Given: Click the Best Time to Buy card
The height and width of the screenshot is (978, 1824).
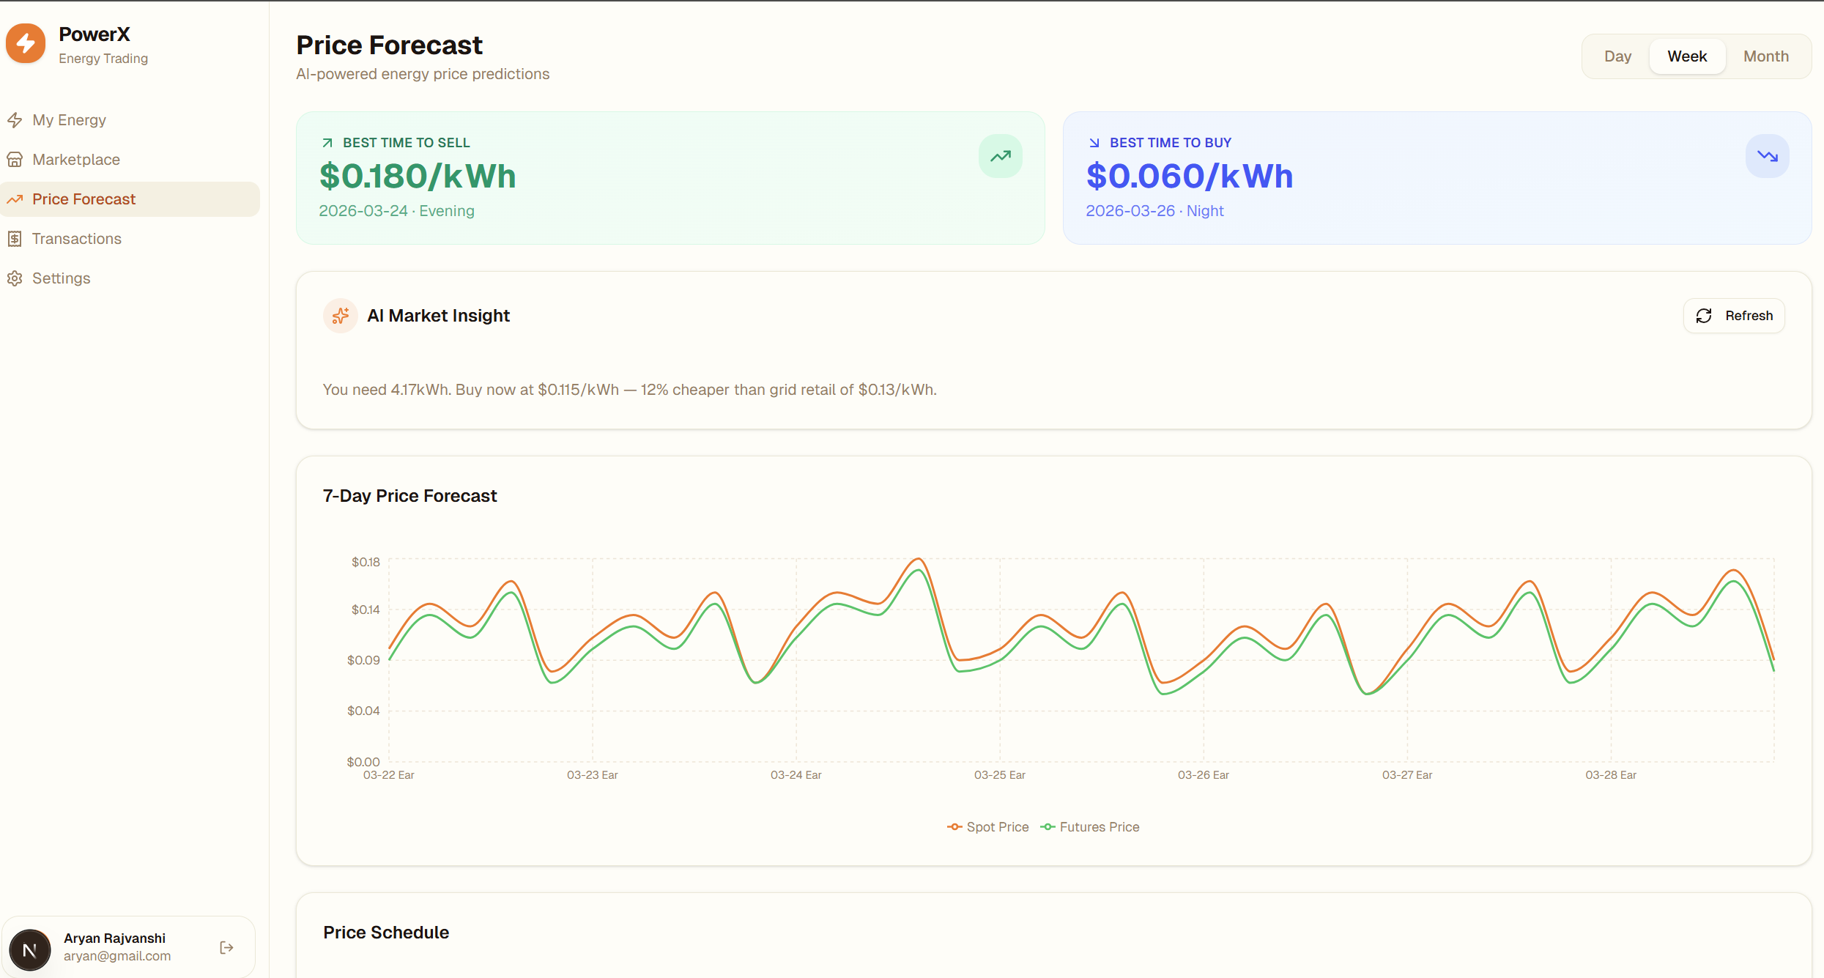Looking at the screenshot, I should click(1436, 178).
